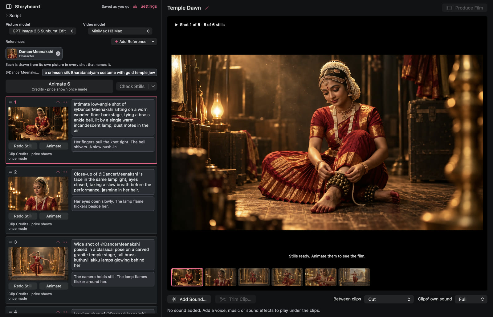Viewport: 493px width, 317px height.
Task: Click plus icon in Add Reference
Action: click(x=116, y=42)
